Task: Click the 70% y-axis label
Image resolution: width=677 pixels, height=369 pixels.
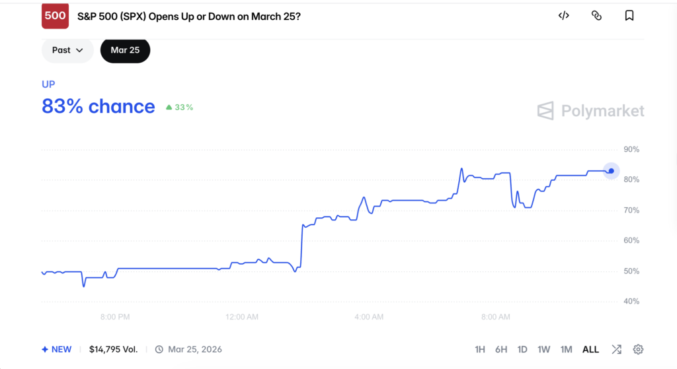Action: click(631, 211)
